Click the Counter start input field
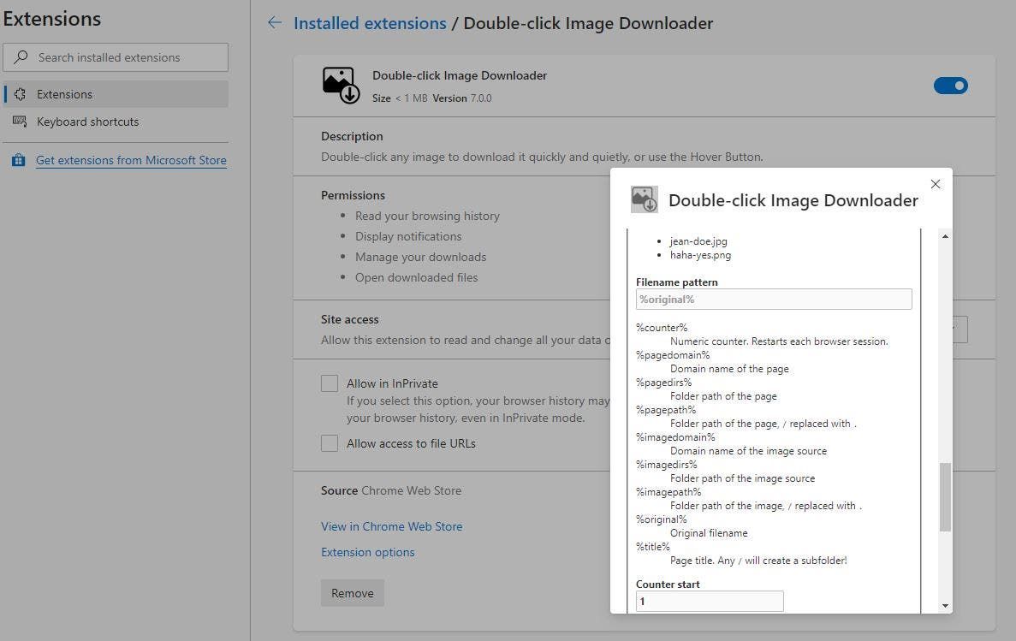This screenshot has height=641, width=1016. 710,601
